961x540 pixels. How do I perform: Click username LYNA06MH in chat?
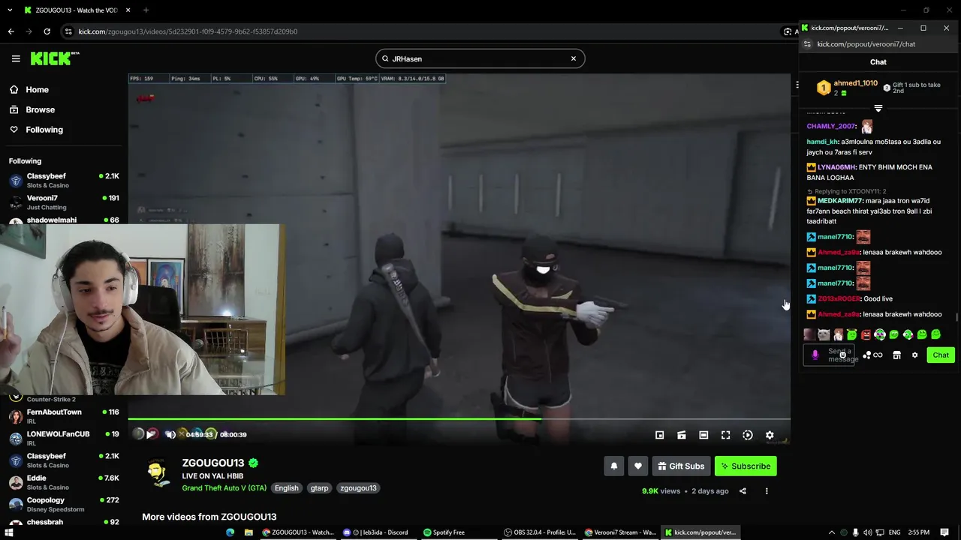tap(836, 167)
